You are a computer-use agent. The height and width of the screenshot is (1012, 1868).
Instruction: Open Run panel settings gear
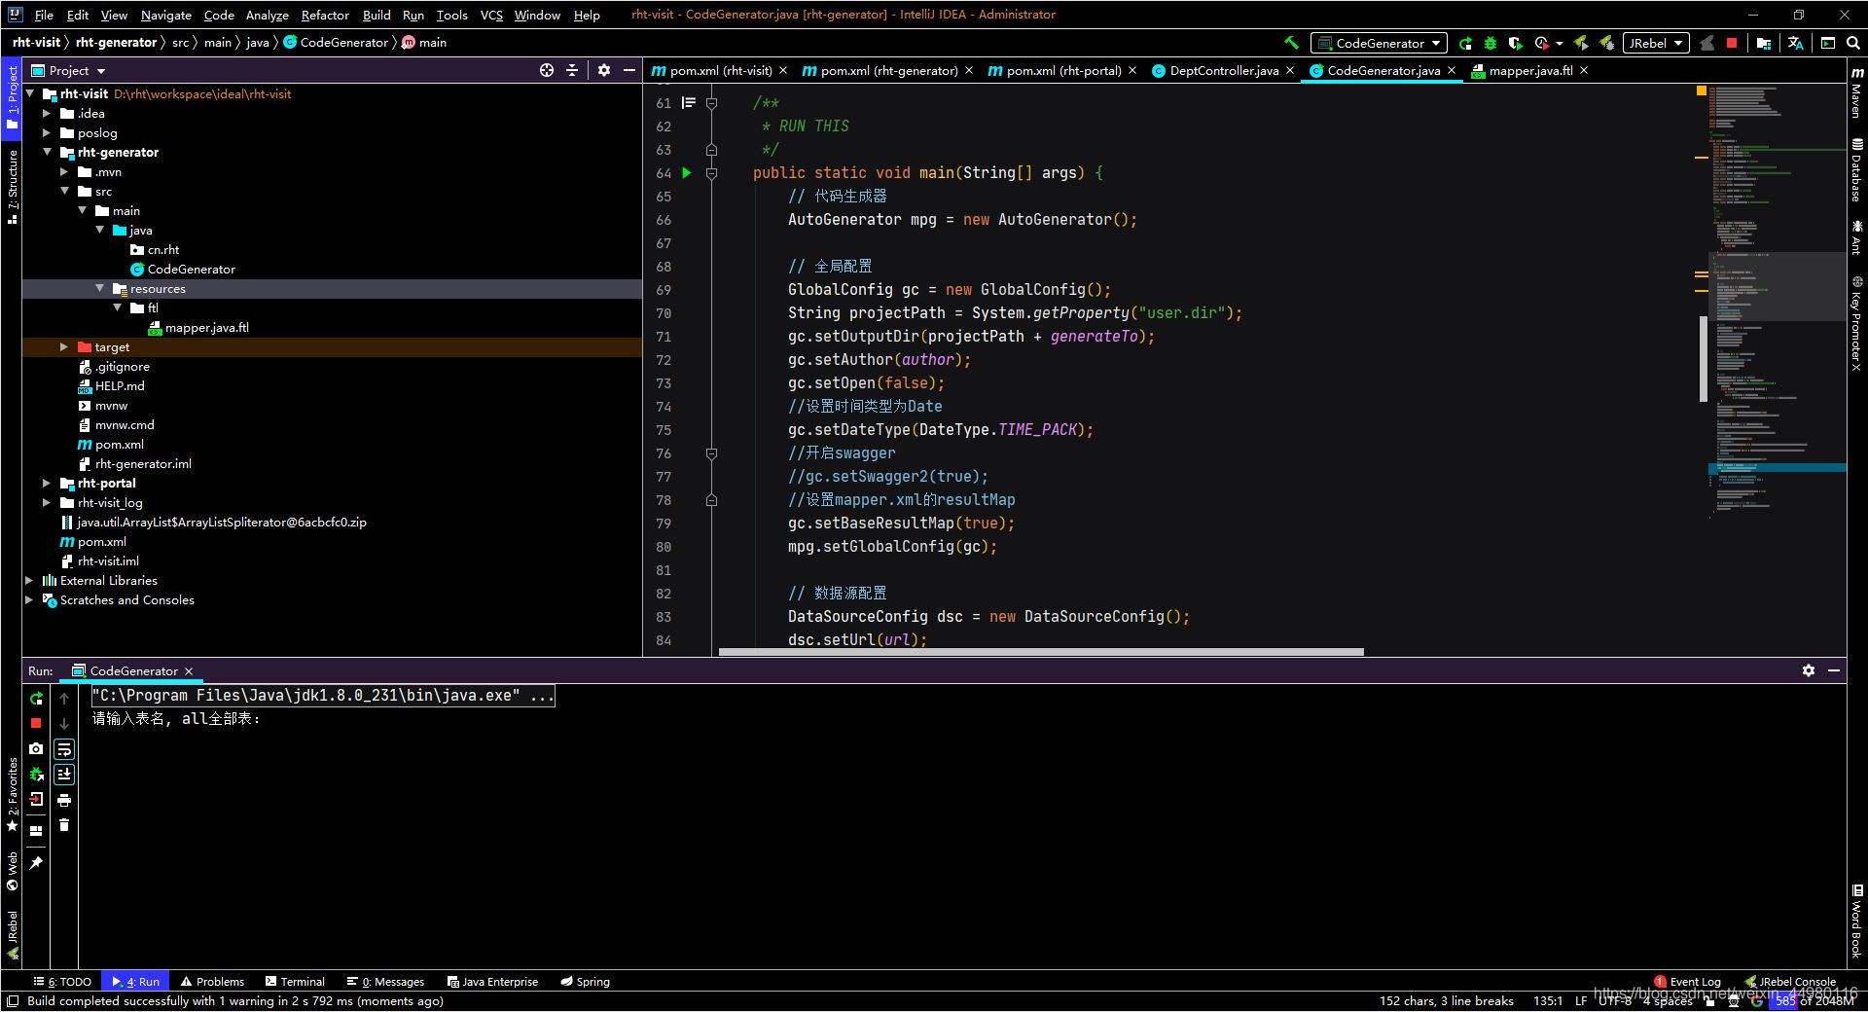coord(1809,670)
